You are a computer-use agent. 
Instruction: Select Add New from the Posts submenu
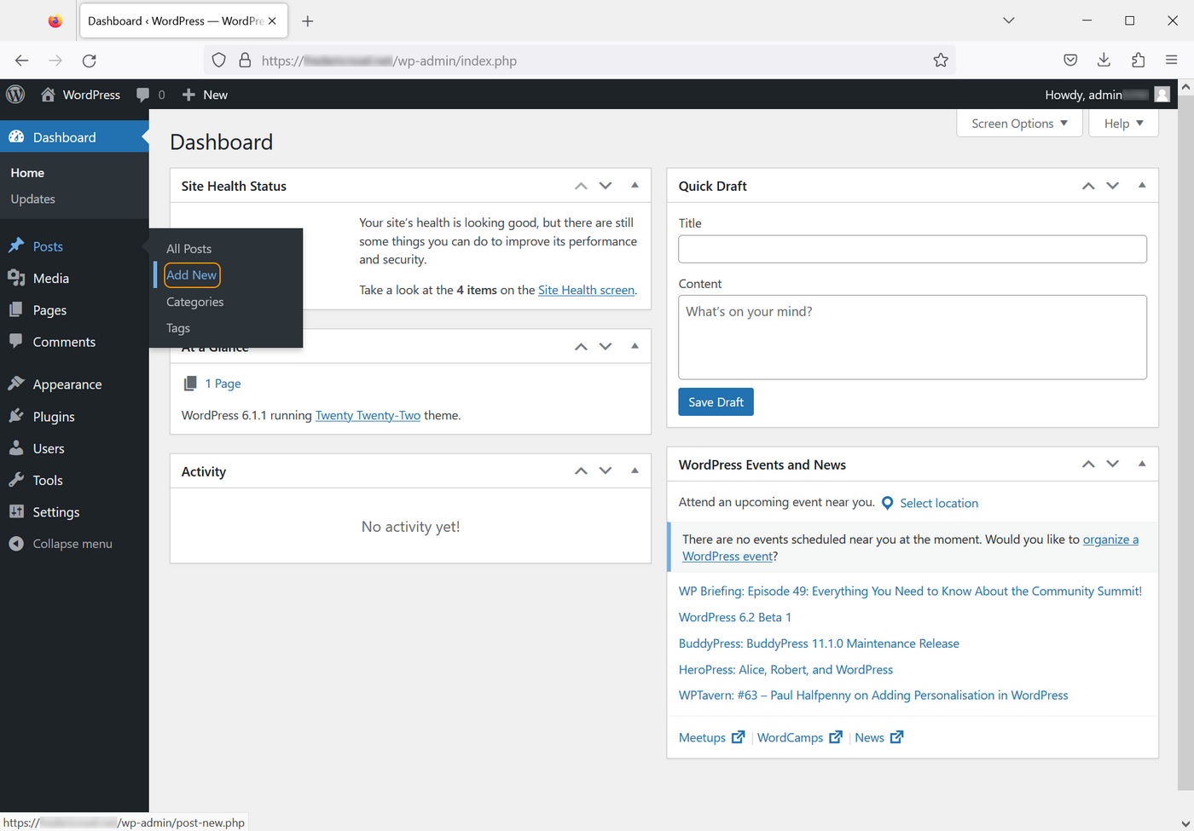tap(192, 274)
